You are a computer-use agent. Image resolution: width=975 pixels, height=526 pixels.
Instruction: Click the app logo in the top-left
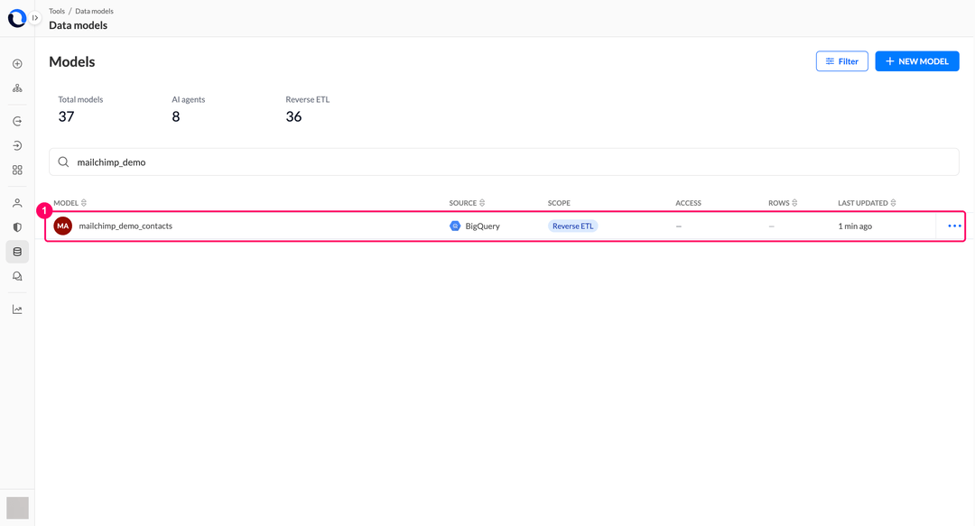16,18
